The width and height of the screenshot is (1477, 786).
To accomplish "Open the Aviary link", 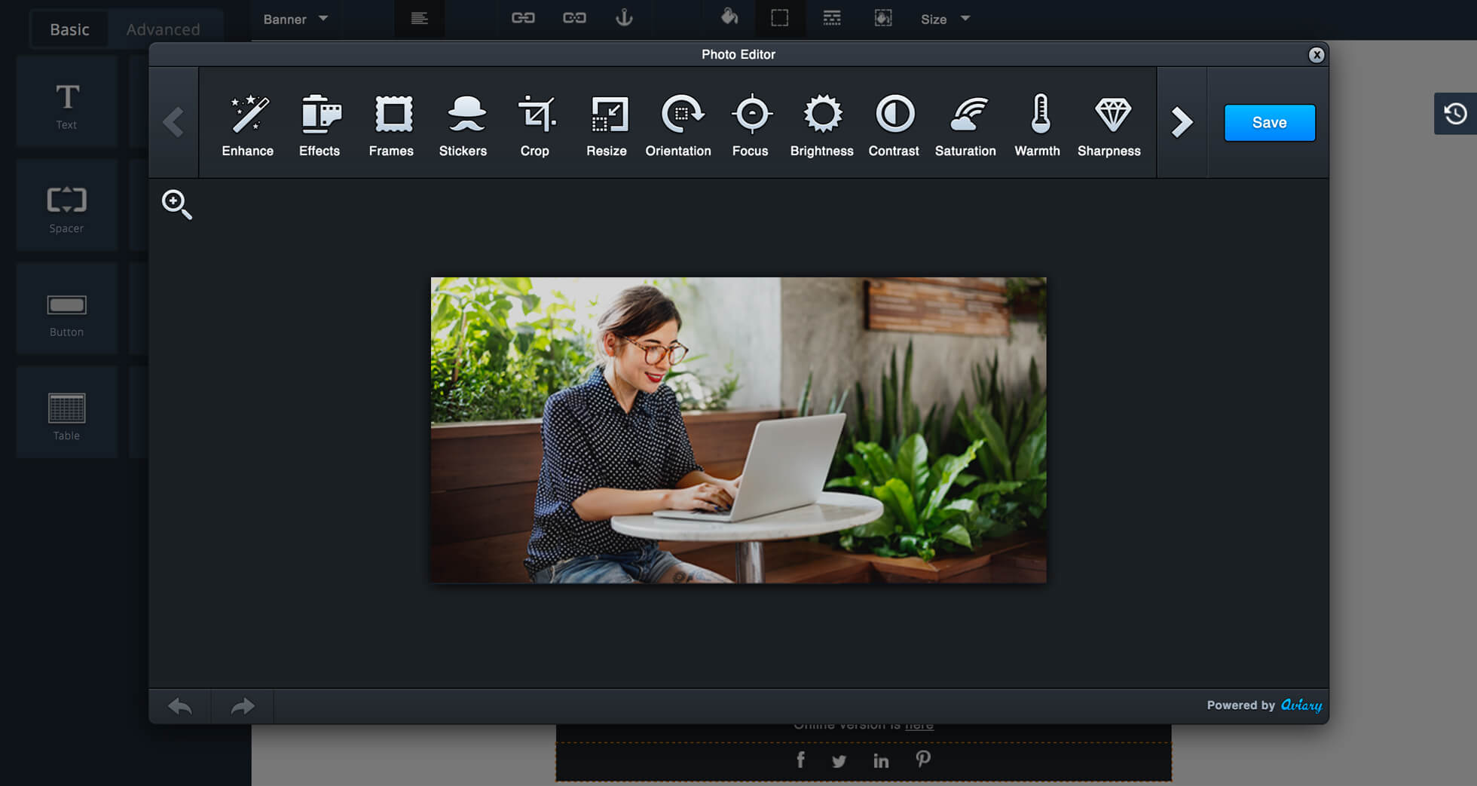I will click(x=1301, y=705).
